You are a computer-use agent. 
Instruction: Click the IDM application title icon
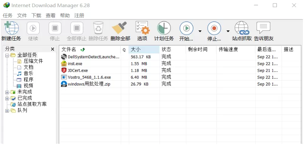(6, 5)
